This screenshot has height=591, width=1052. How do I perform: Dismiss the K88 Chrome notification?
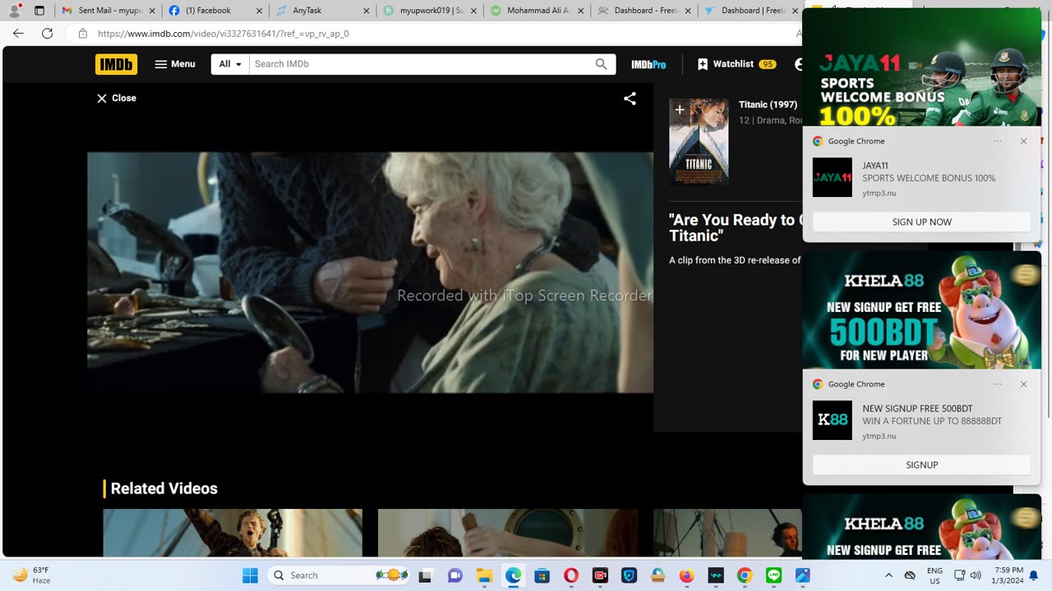point(1023,384)
